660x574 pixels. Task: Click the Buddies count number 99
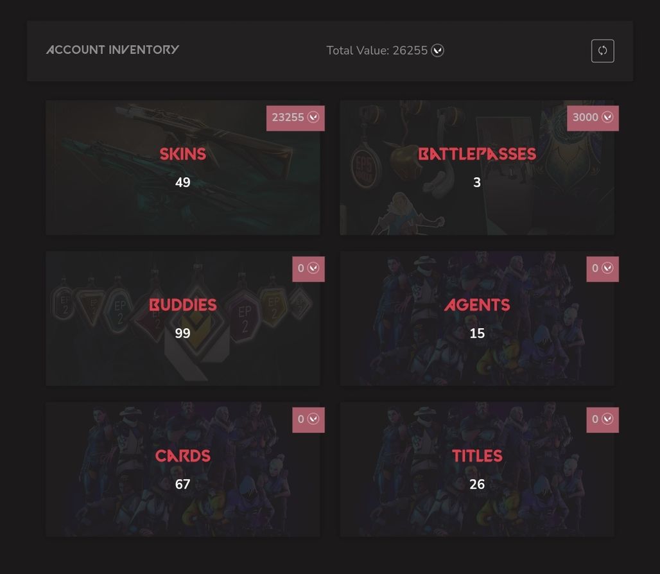(183, 333)
